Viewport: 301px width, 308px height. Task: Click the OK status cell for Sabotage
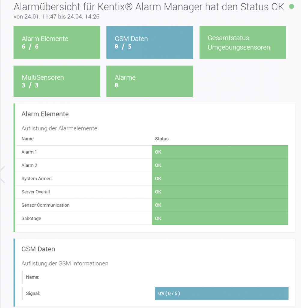click(x=220, y=218)
